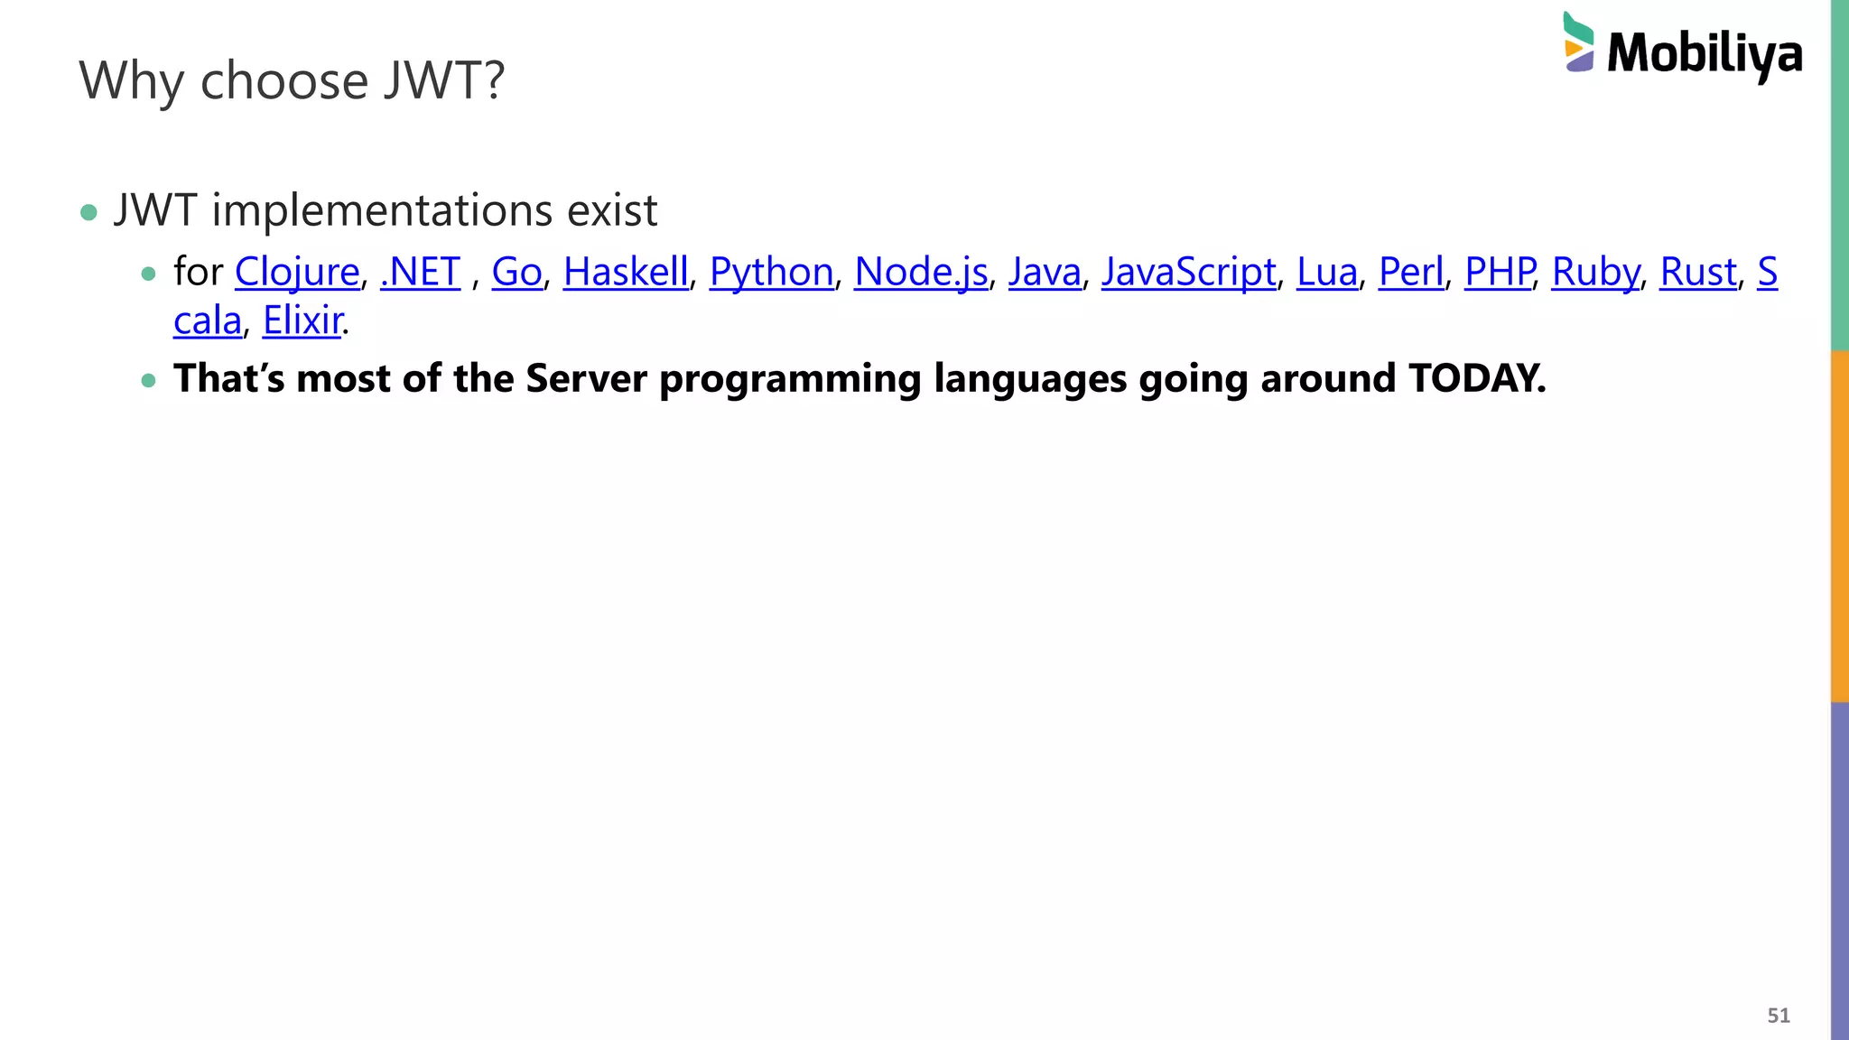Click the orange side bar segment
This screenshot has width=1849, height=1040.
[x=1839, y=525]
